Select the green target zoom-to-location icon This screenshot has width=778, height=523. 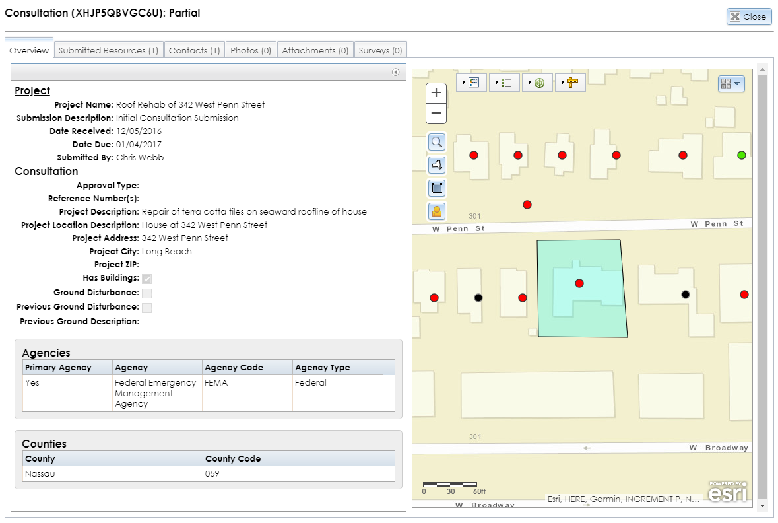point(540,83)
